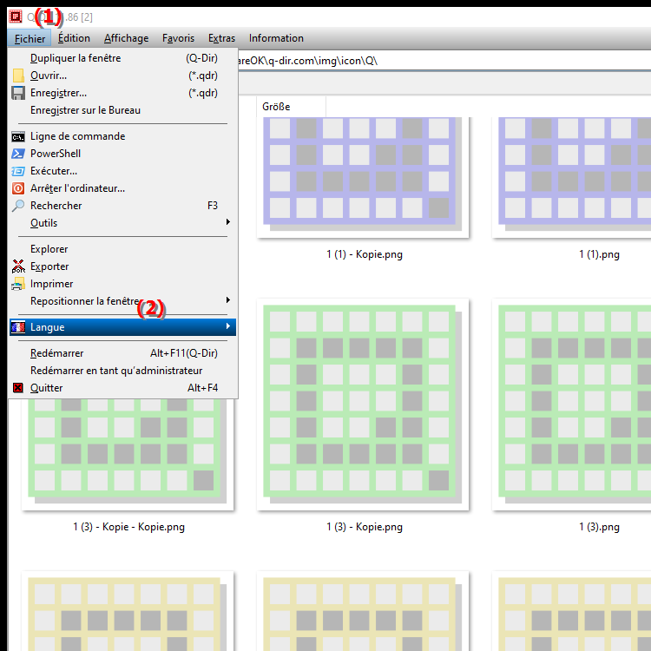Select thumbnail 1 (3) - Kopie.png

(363, 404)
